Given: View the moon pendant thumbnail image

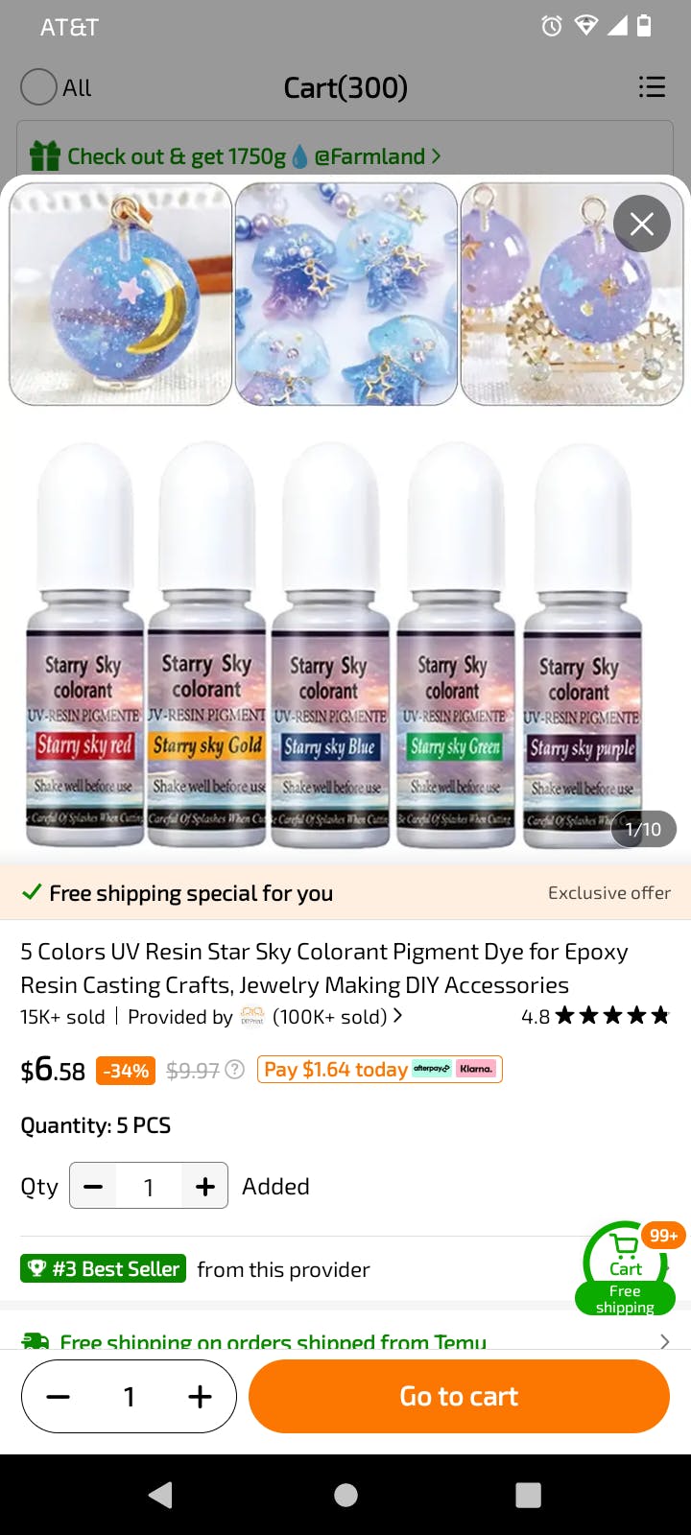Looking at the screenshot, I should [x=121, y=294].
